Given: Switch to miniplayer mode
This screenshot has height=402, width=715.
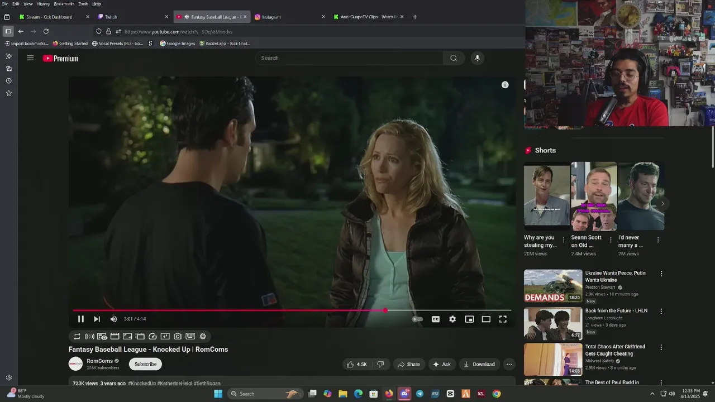Looking at the screenshot, I should click(x=469, y=319).
